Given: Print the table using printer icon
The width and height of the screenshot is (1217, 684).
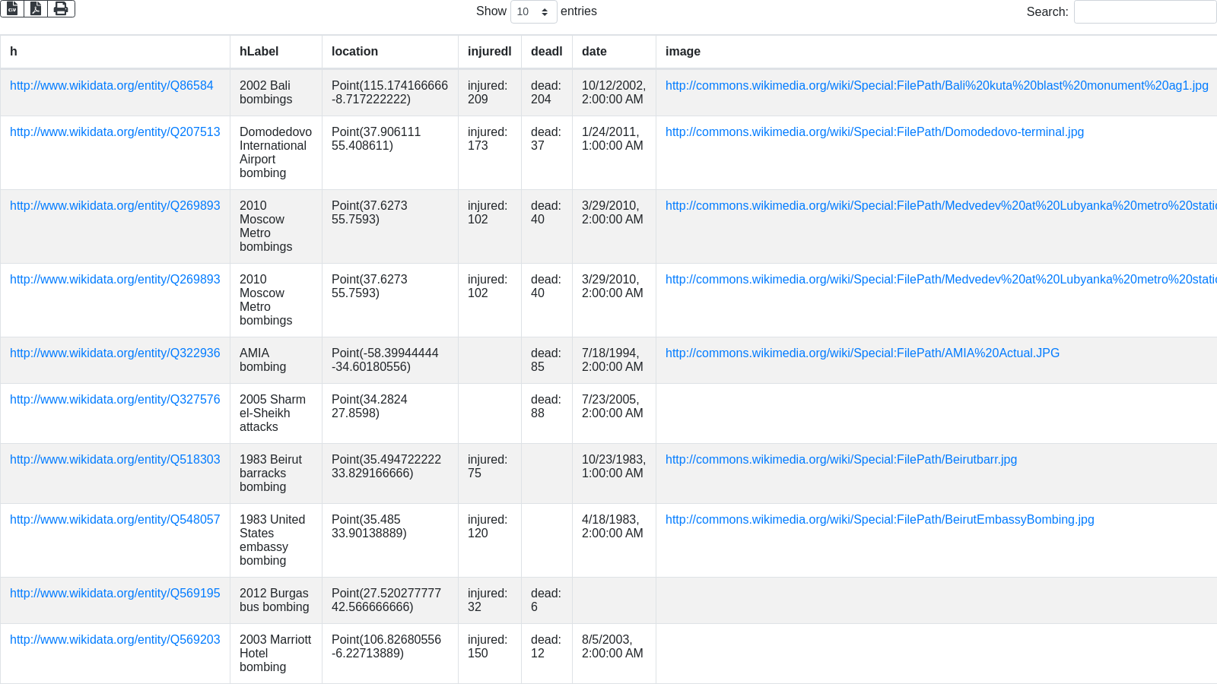Looking at the screenshot, I should [61, 8].
